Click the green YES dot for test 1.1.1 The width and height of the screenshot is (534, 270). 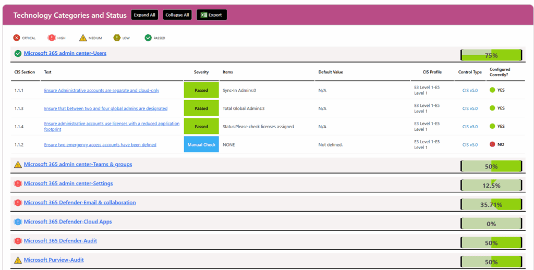pyautogui.click(x=492, y=90)
